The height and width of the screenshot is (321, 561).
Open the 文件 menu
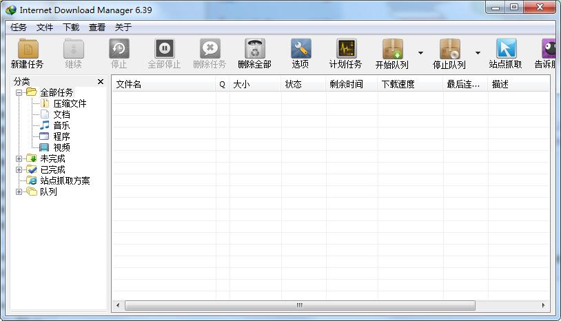[x=45, y=28]
